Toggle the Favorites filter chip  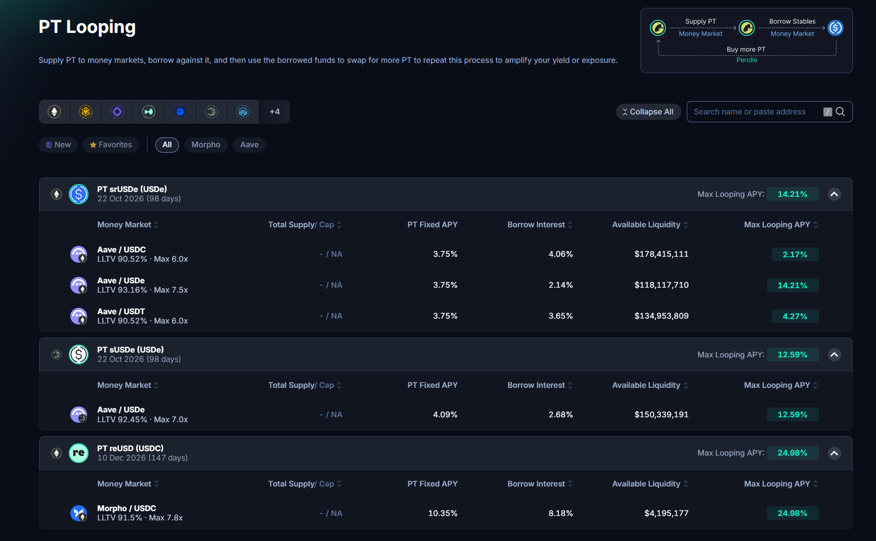click(111, 145)
